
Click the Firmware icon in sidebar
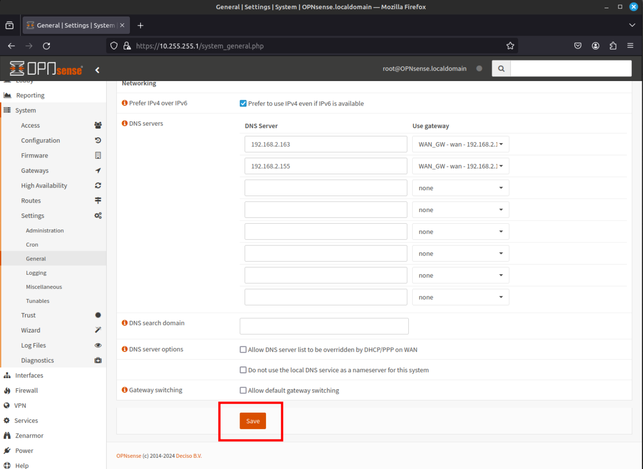click(x=98, y=155)
